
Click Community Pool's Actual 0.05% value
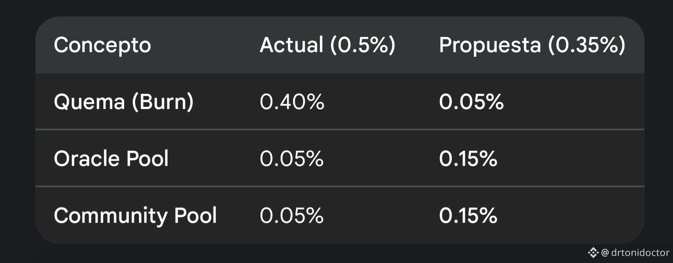(x=291, y=216)
